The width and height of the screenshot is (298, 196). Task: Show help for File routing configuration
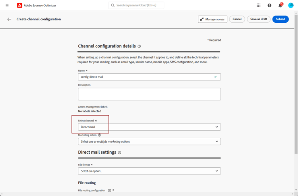(x=109, y=190)
